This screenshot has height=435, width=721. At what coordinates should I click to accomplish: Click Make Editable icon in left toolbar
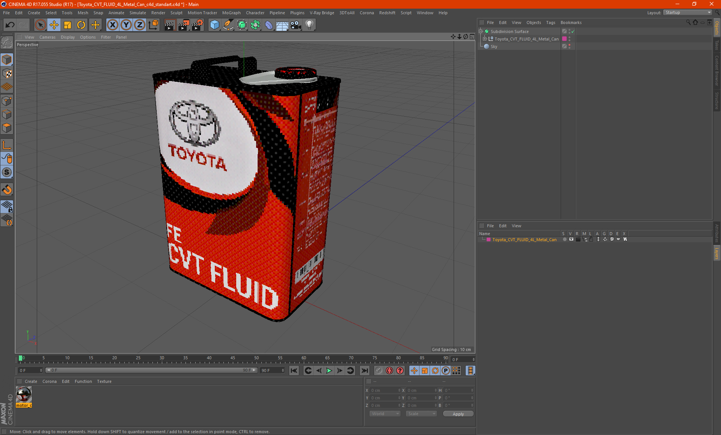[7, 43]
